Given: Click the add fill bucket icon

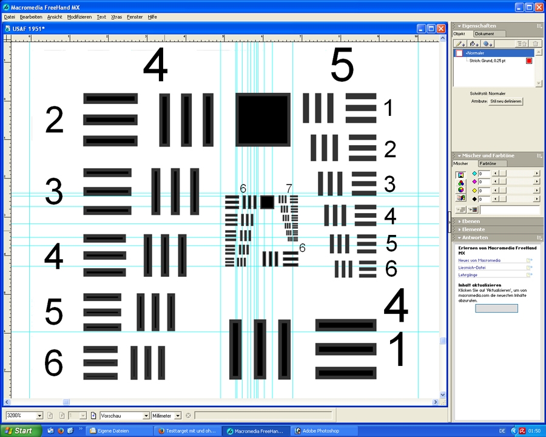Looking at the screenshot, I should pyautogui.click(x=474, y=44).
